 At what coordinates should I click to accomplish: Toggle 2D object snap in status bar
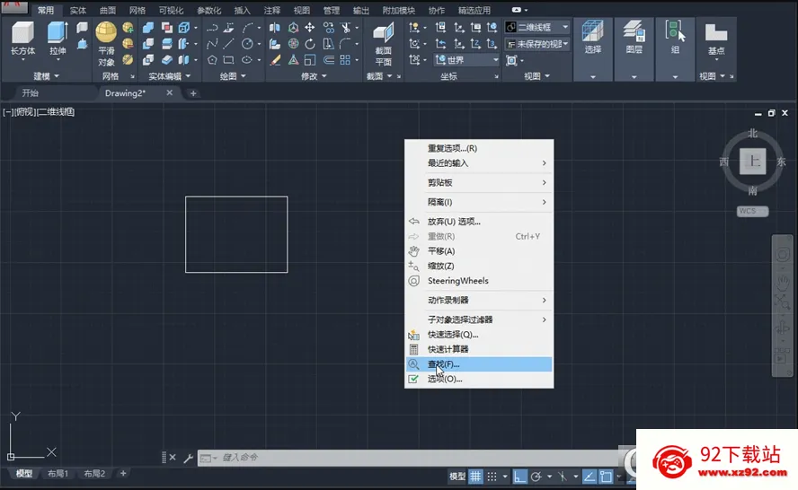pos(606,477)
